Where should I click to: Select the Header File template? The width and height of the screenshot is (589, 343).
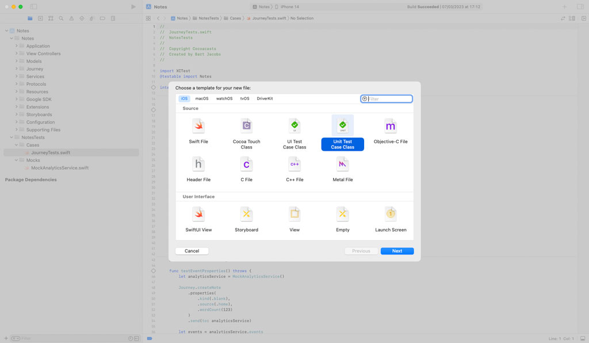coord(198,165)
